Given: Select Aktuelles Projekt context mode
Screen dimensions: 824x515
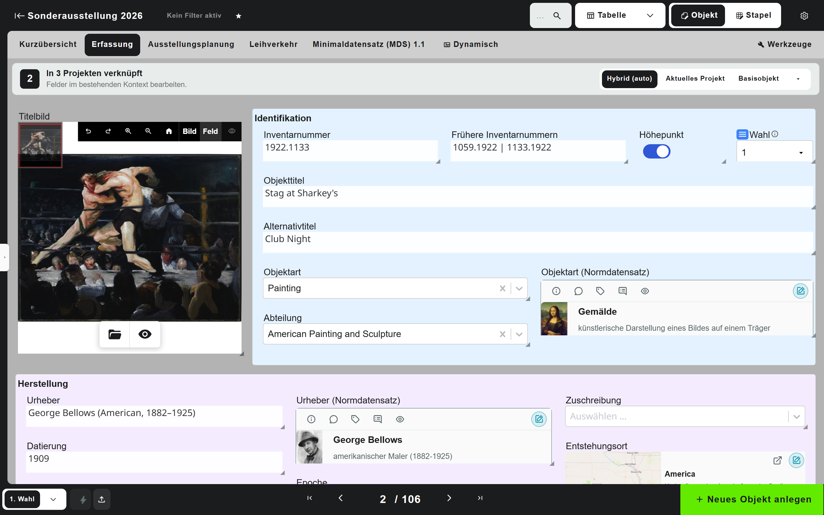Looking at the screenshot, I should 695,79.
